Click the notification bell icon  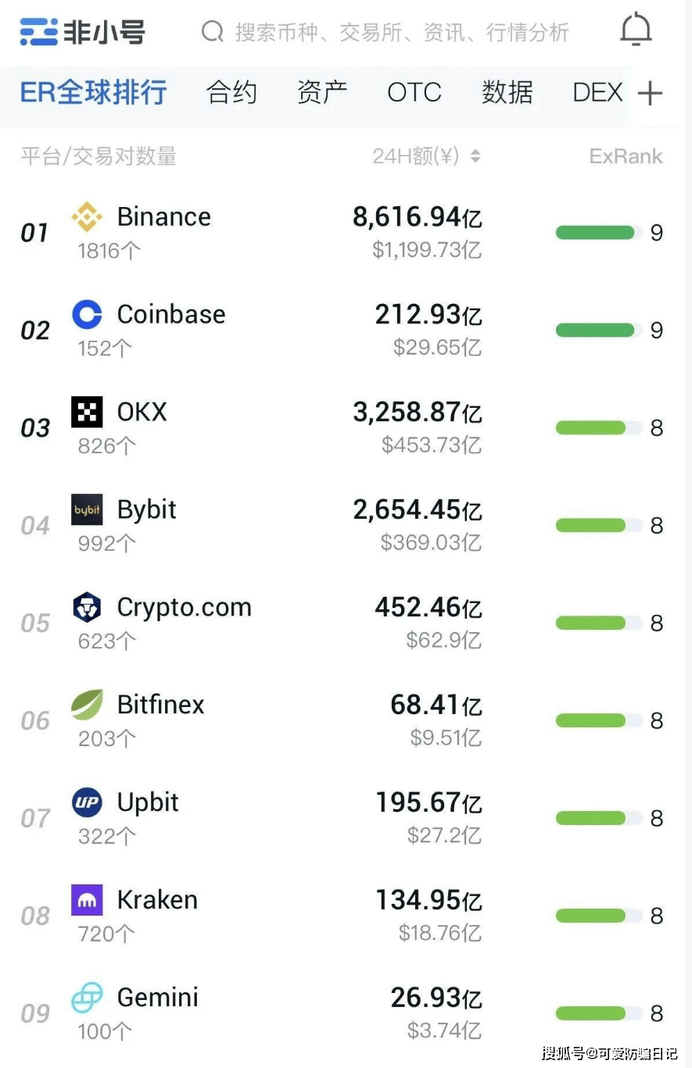636,30
